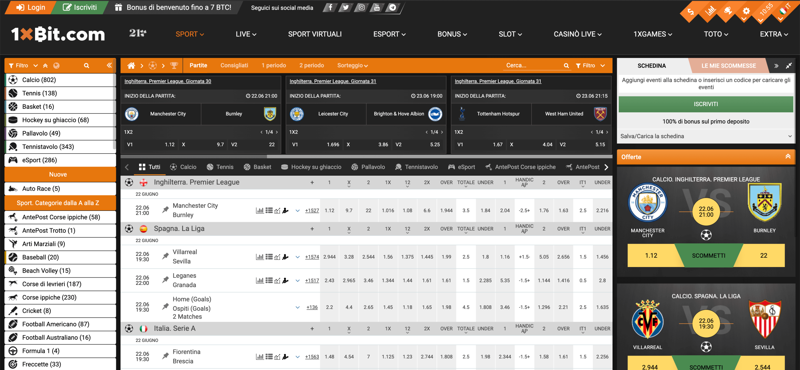Screen dimensions: 800x370
Task: Open the Telegram social media icon
Action: 393,7
